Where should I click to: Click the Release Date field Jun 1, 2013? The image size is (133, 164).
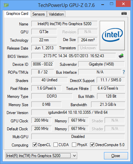(x=44, y=48)
